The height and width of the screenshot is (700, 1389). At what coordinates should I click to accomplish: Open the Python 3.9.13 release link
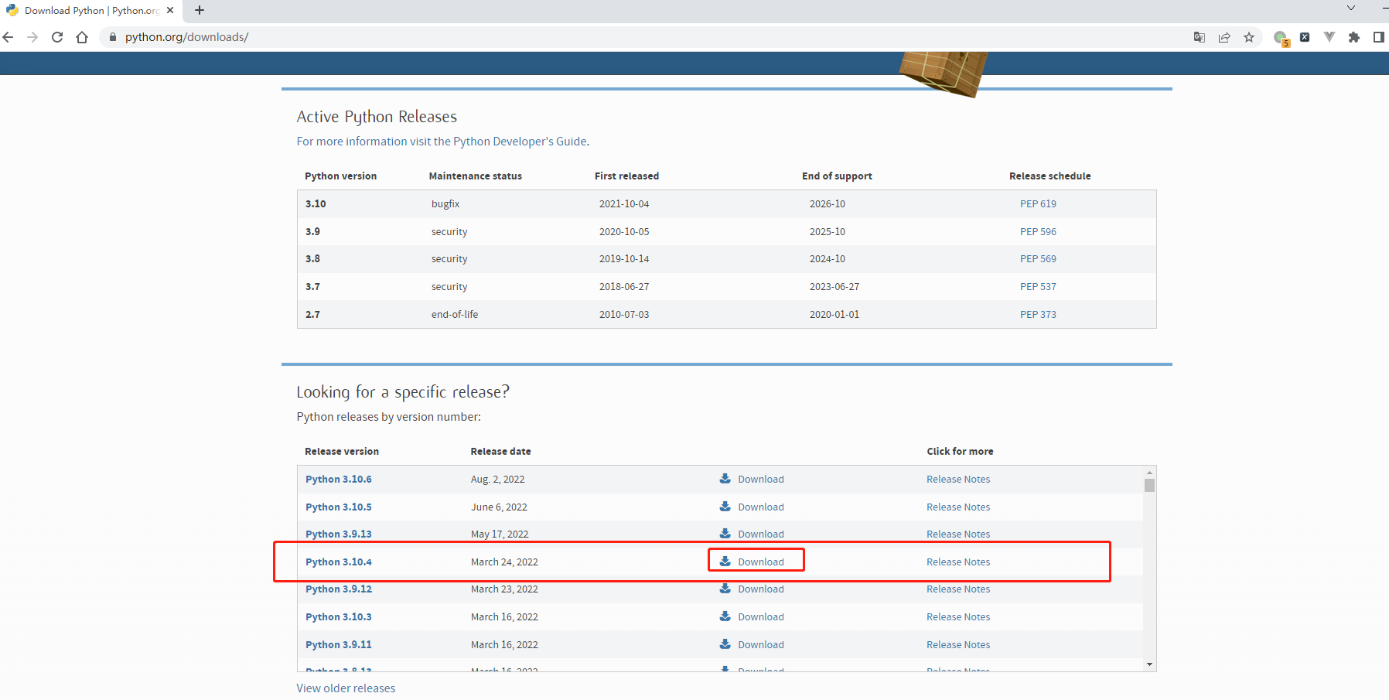(x=339, y=534)
